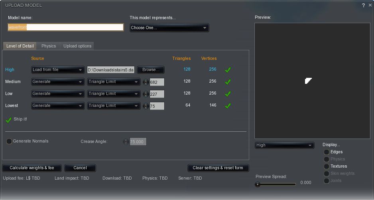Click the Ship it! green checkmark icon
The image size is (374, 200).
(x=9, y=120)
